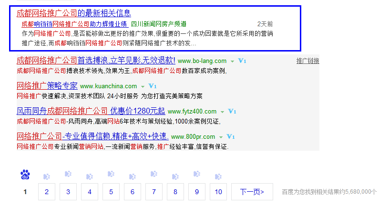
Task: Expand dropdown arrow next to www.kuanchina.com
Action: [x=143, y=87]
